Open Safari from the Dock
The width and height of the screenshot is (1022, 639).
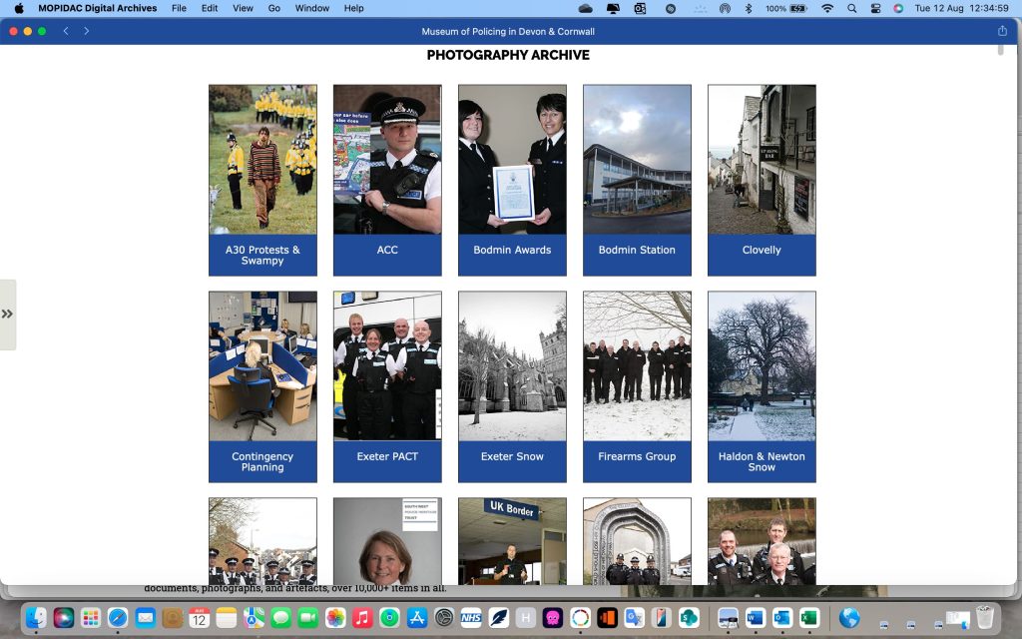pos(118,617)
